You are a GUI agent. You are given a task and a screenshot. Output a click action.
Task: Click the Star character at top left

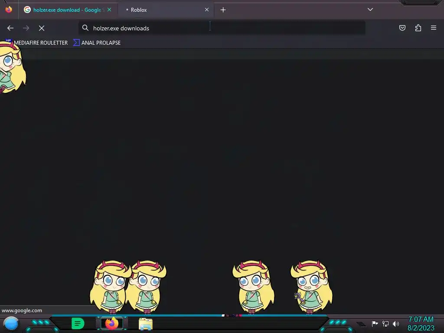click(x=12, y=67)
